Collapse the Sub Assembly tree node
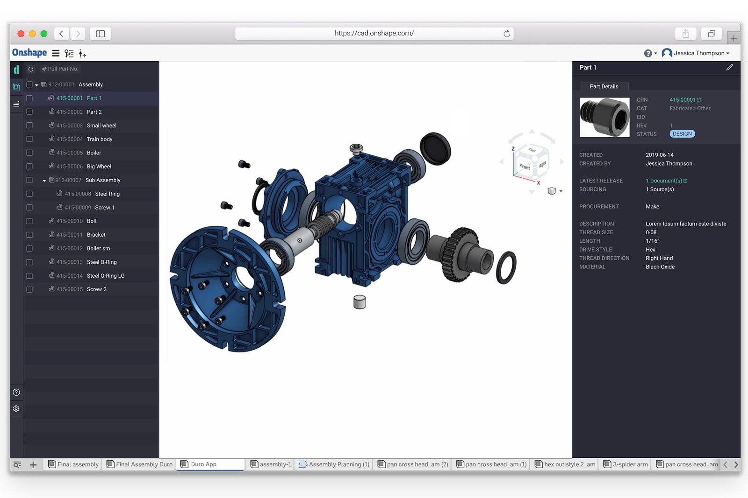 click(44, 181)
